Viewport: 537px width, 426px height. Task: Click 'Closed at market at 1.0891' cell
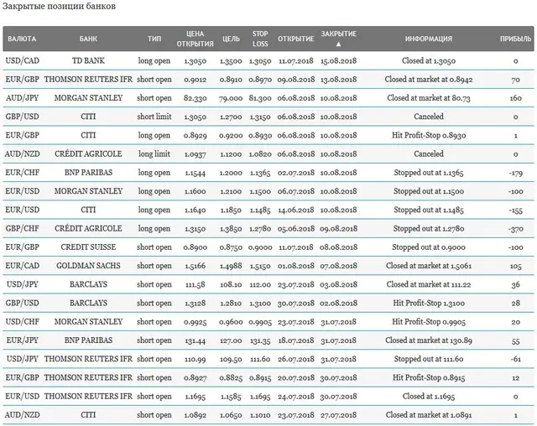[429, 415]
